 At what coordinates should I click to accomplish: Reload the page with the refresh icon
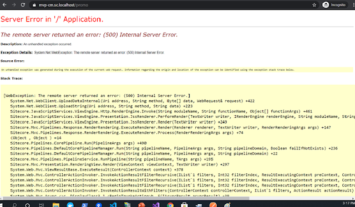coord(23,5)
